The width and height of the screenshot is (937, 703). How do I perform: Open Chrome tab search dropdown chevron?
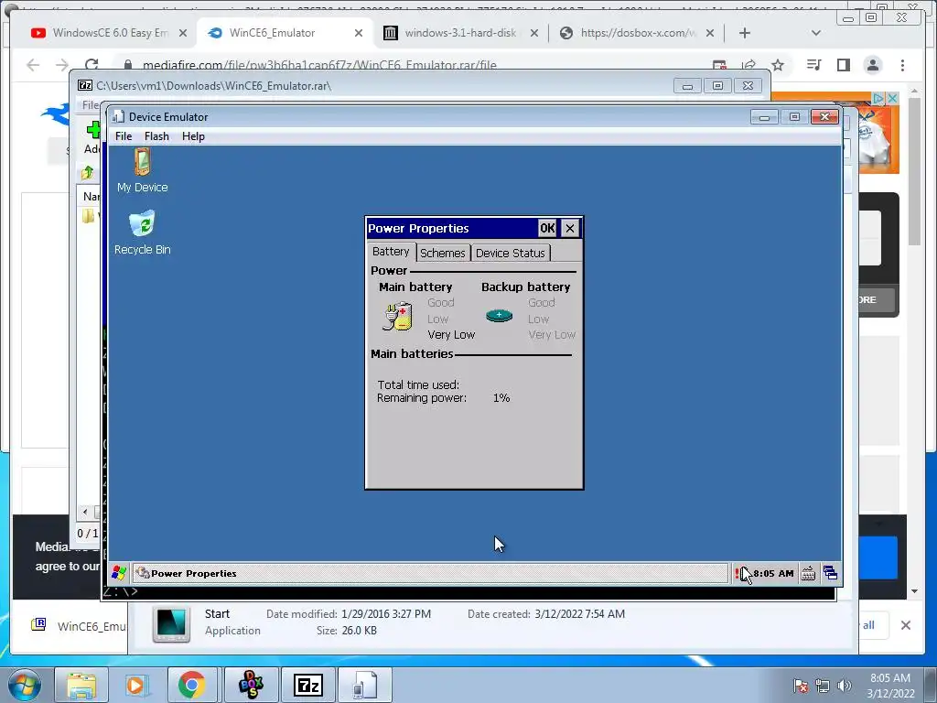pyautogui.click(x=815, y=33)
